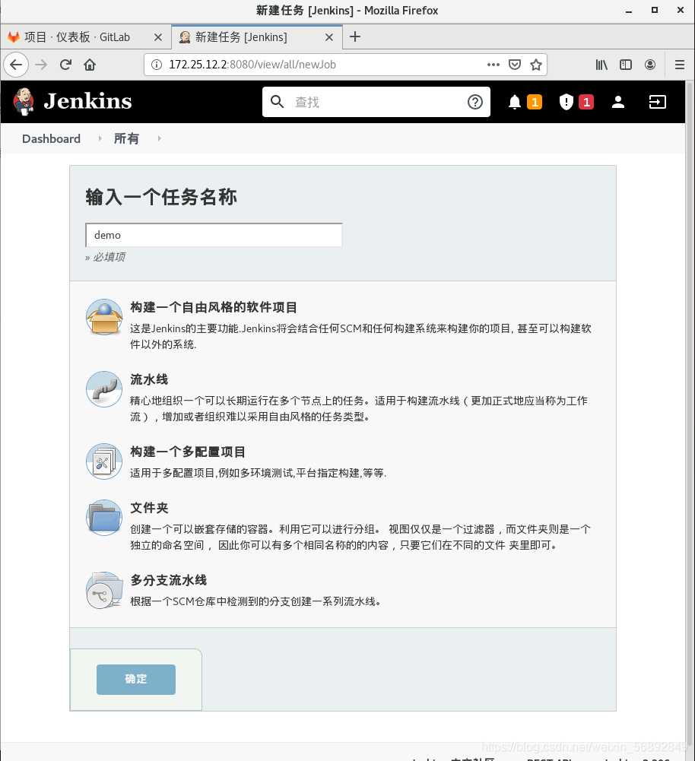Viewport: 695px width, 761px height.
Task: Go to Dashboard breadcrumb
Action: point(51,139)
